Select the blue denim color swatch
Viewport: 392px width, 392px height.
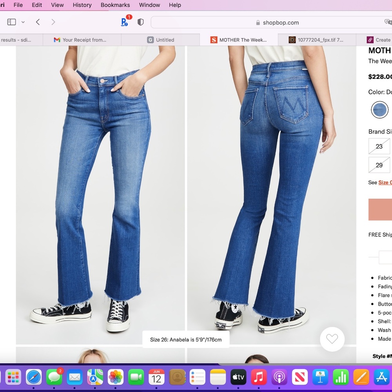click(x=379, y=109)
